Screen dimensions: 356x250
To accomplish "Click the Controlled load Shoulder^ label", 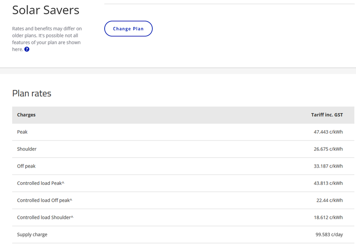I will (x=45, y=217).
